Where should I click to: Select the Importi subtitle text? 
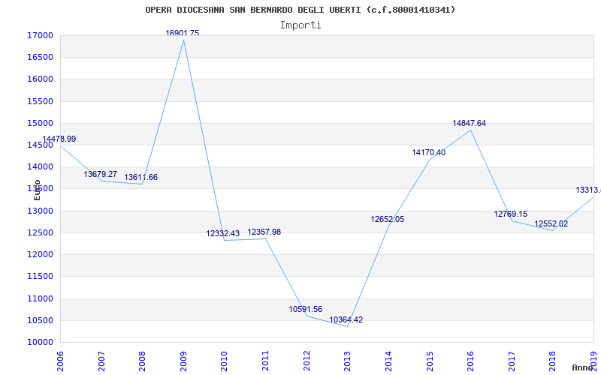[300, 25]
